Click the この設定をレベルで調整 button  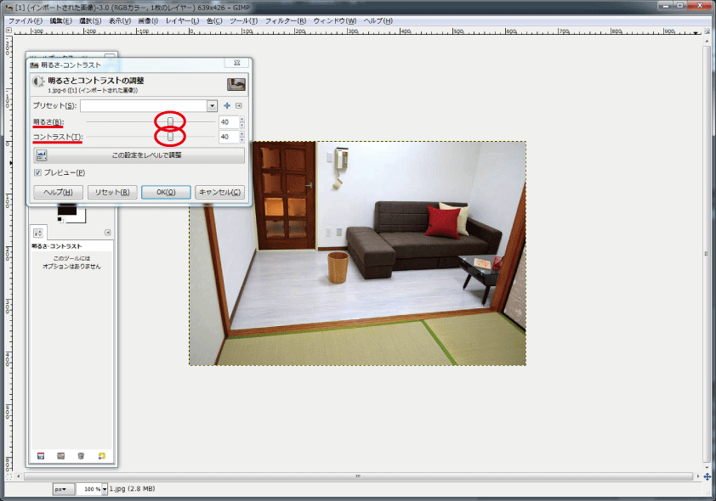139,155
